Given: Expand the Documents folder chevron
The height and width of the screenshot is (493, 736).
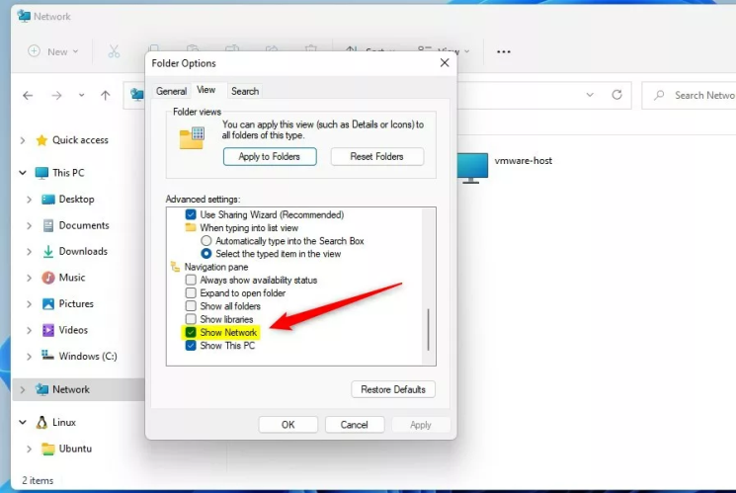Looking at the screenshot, I should pos(29,226).
